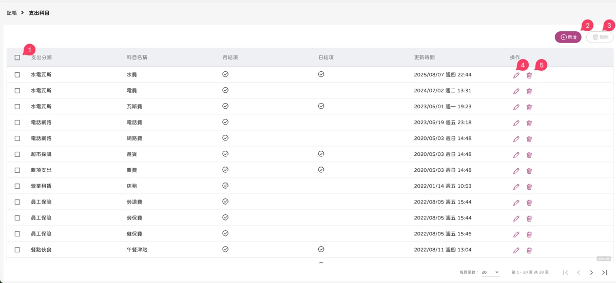Click the 新增 add button

tap(568, 37)
